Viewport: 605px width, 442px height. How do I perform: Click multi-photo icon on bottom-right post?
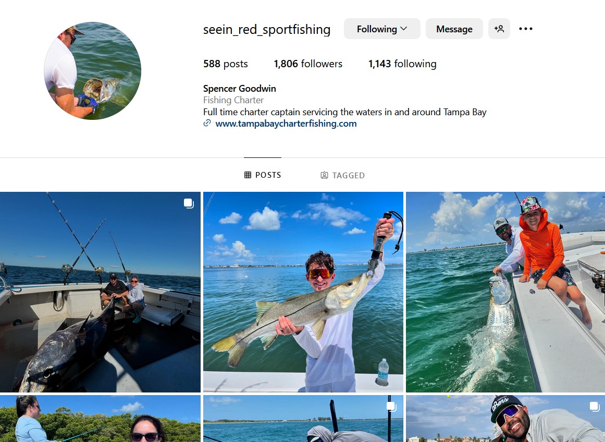coord(594,406)
